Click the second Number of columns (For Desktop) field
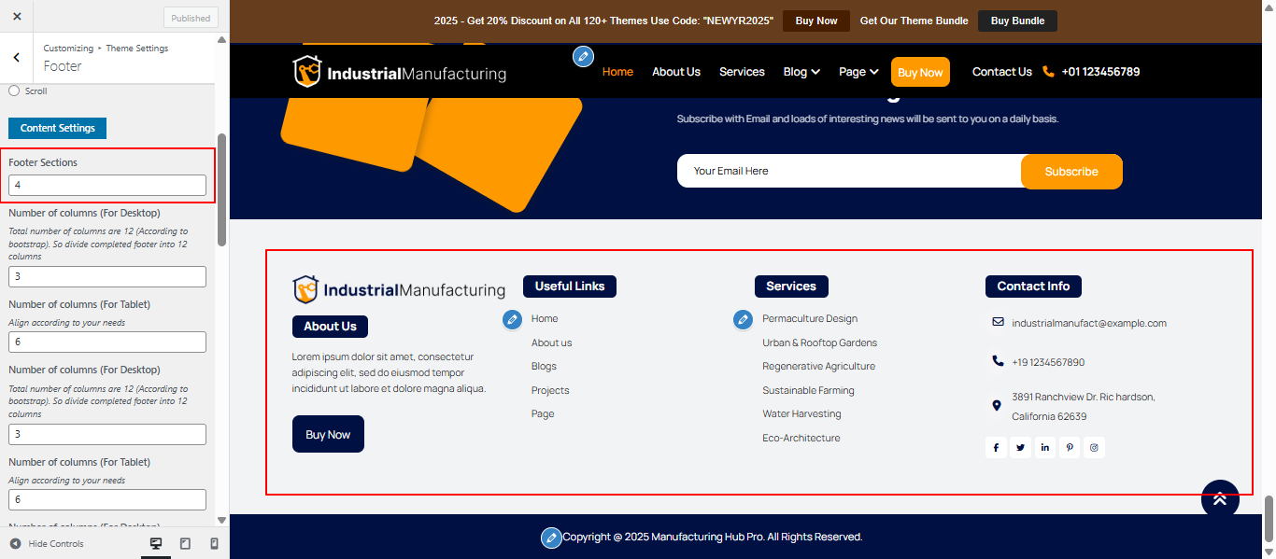This screenshot has width=1276, height=559. coord(107,435)
